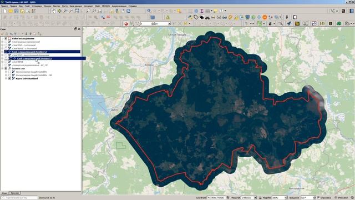Select Карта OSM Standard layer name
The image size is (355, 200).
pos(27,78)
